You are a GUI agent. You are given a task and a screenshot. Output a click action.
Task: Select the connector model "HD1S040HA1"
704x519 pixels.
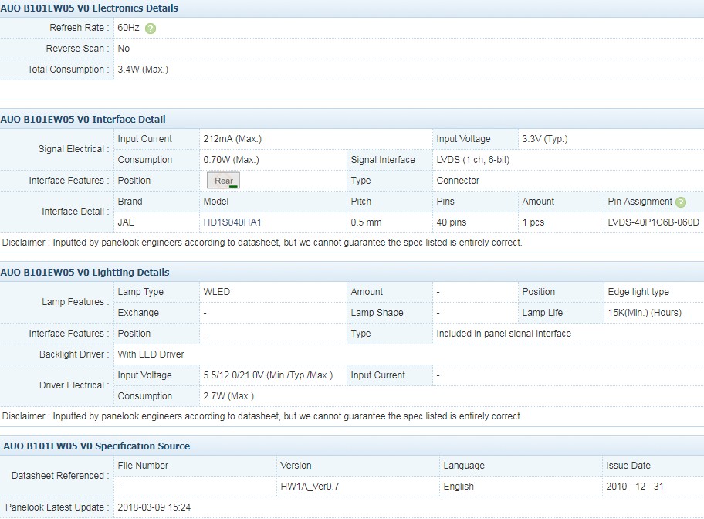click(x=232, y=222)
